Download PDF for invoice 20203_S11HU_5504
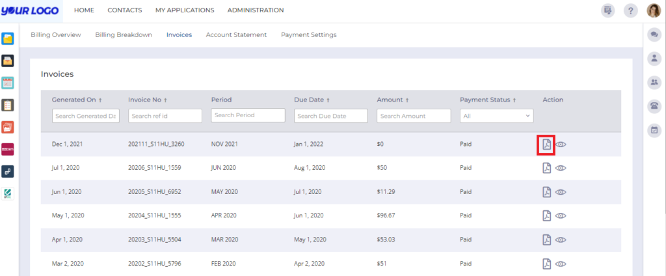The width and height of the screenshot is (666, 276). pyautogui.click(x=546, y=240)
